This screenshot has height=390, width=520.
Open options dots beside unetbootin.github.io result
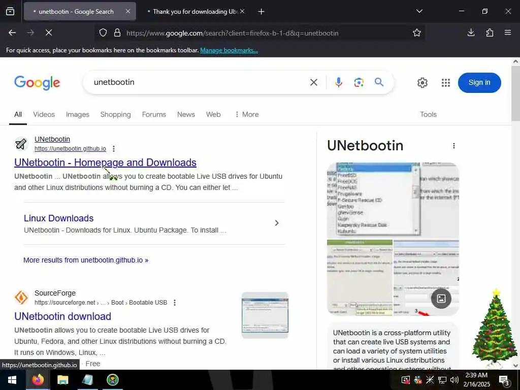point(114,149)
